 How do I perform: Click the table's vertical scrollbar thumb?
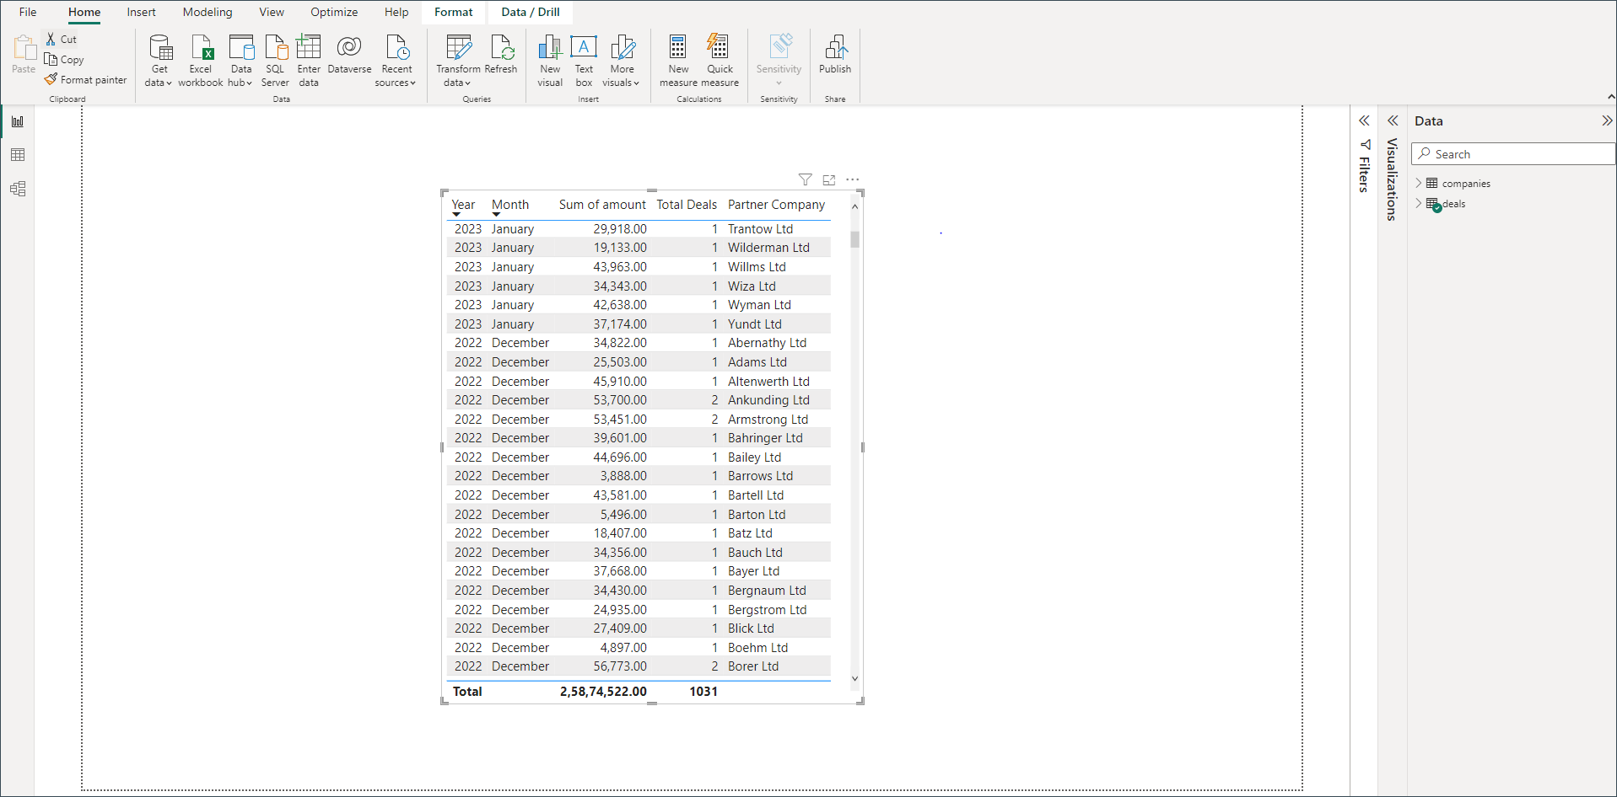854,239
